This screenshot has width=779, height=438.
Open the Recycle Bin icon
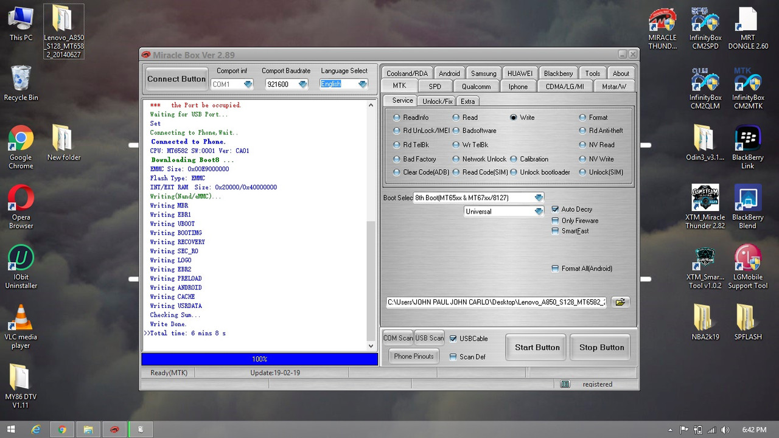point(21,83)
